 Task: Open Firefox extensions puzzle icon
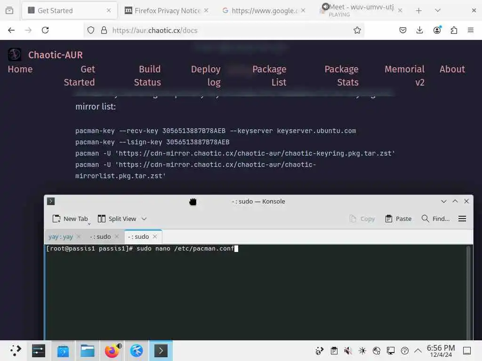coord(454,30)
